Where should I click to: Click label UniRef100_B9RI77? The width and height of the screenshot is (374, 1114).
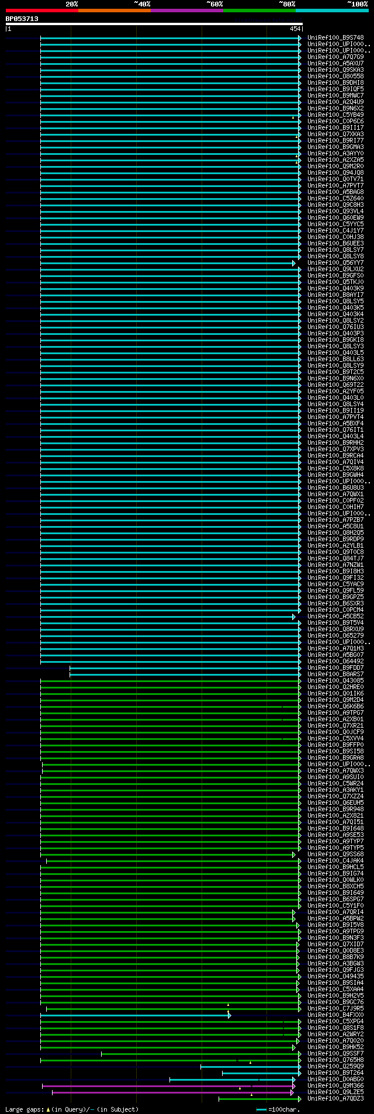click(335, 140)
